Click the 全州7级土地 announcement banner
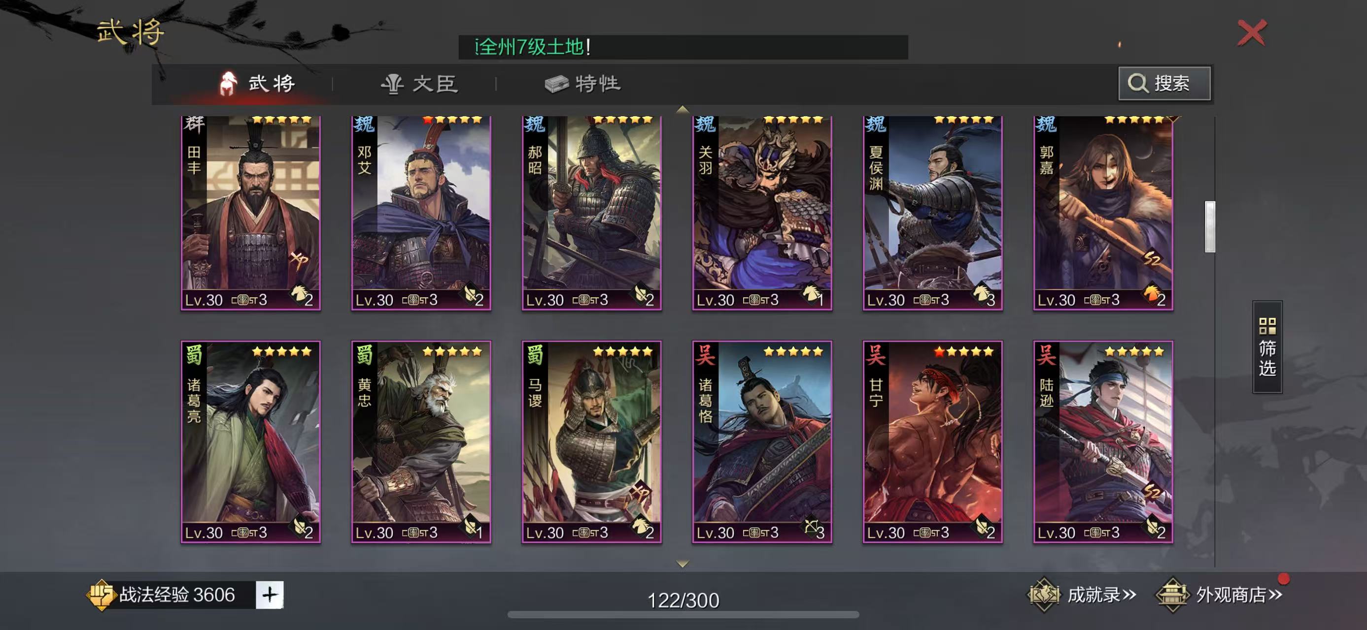This screenshot has height=630, width=1367. point(683,47)
